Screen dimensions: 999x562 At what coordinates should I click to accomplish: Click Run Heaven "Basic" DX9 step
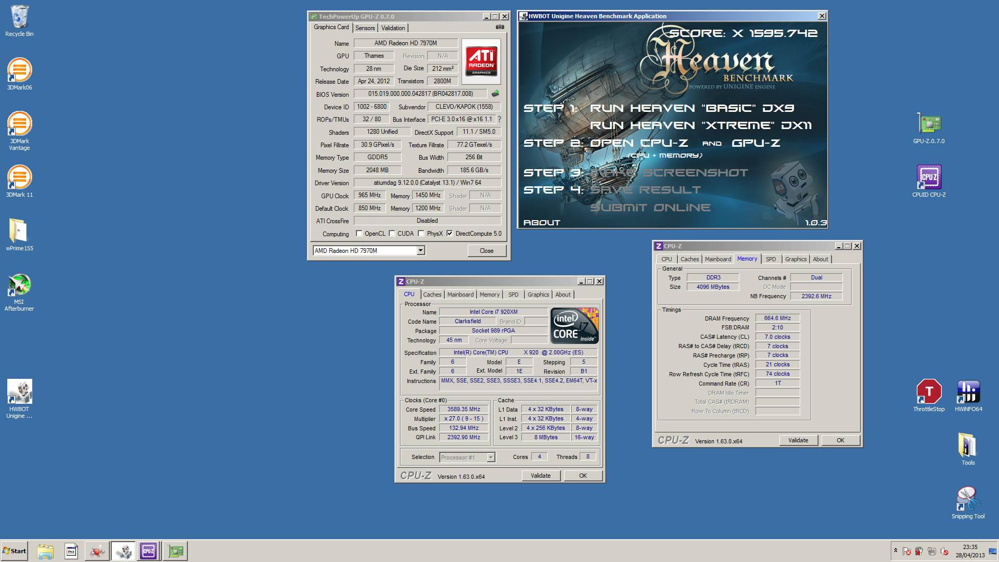(692, 108)
